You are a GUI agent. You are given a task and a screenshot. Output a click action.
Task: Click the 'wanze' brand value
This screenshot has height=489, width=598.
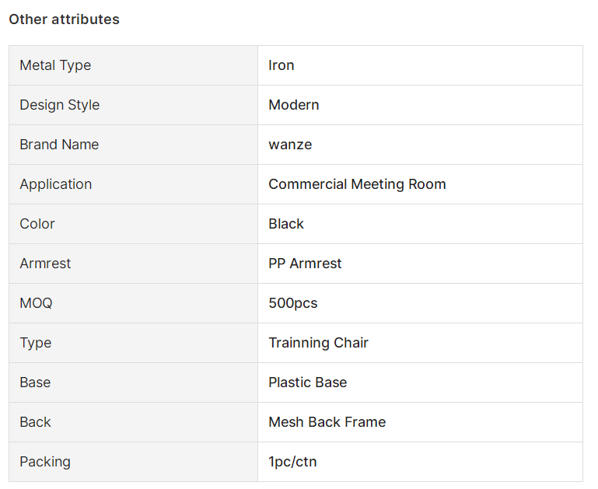point(290,145)
